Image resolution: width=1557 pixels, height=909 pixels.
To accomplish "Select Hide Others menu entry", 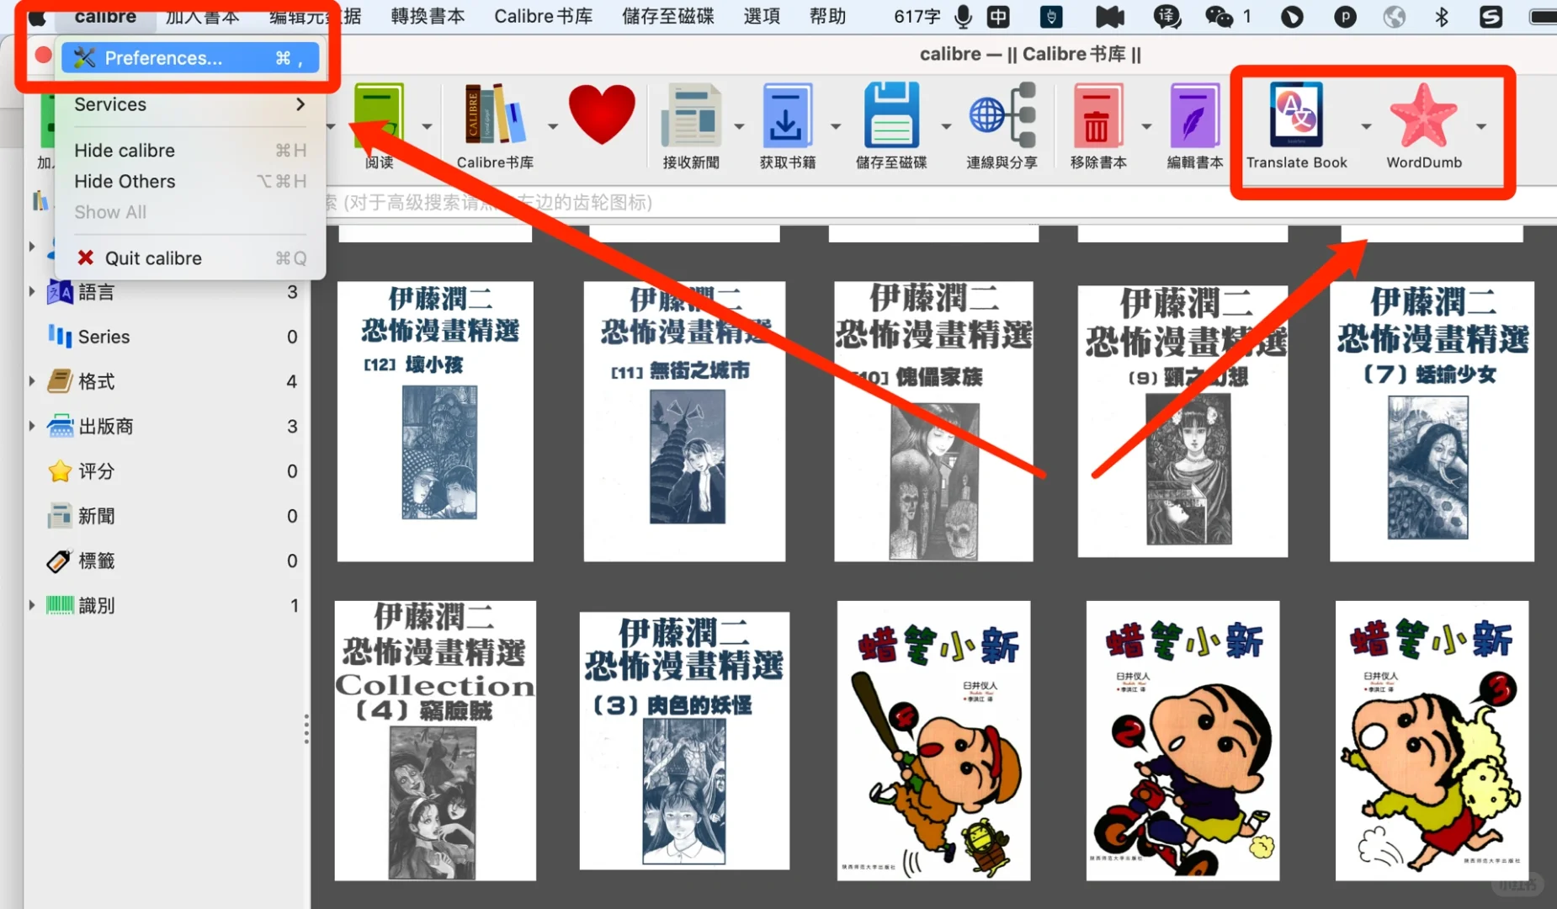I will click(190, 181).
